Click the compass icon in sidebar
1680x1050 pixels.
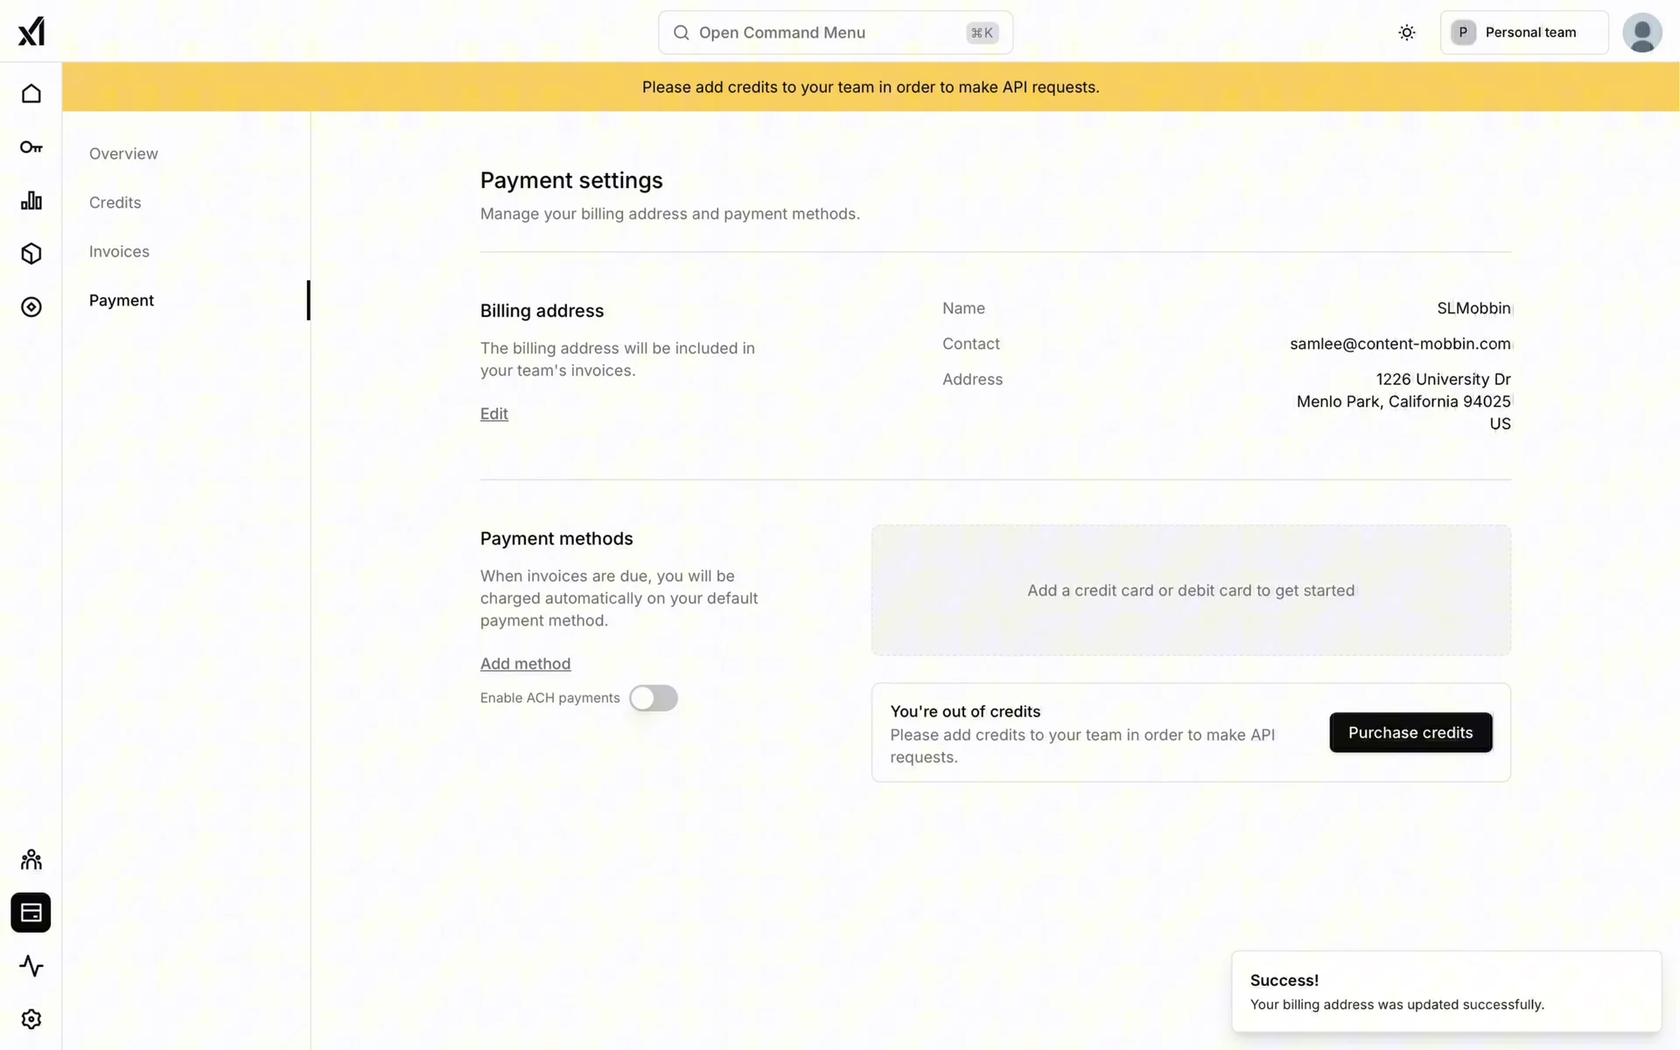point(31,307)
